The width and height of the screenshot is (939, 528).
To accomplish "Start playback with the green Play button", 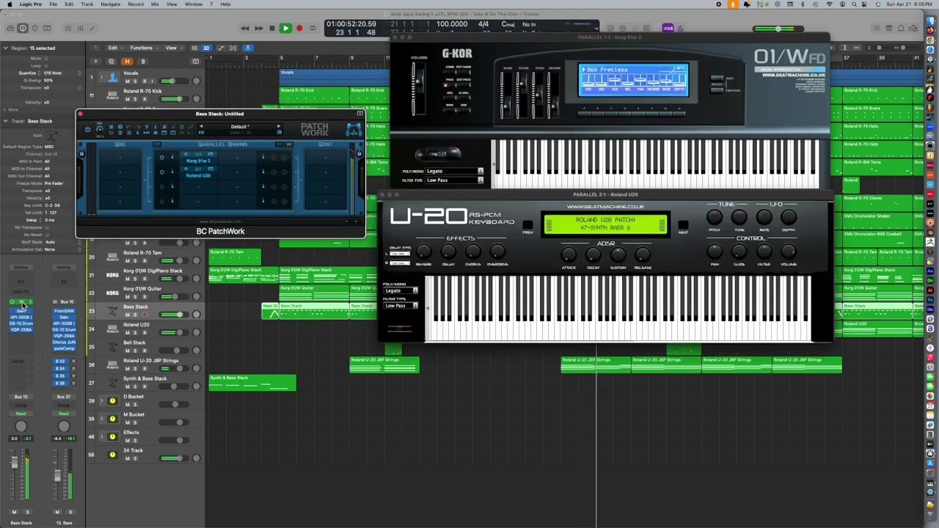I will 285,28.
